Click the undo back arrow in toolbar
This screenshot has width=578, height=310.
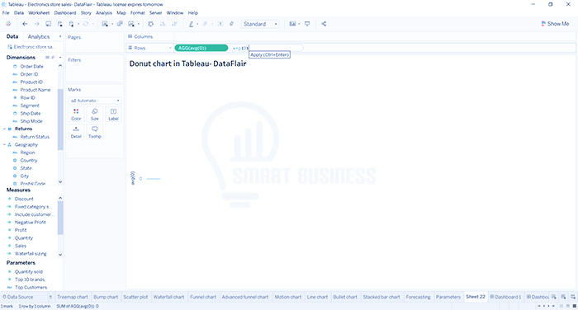(x=25, y=24)
